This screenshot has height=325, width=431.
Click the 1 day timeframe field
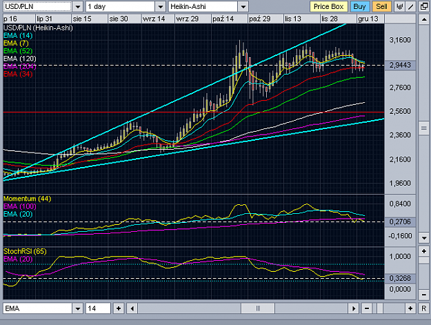pos(121,7)
